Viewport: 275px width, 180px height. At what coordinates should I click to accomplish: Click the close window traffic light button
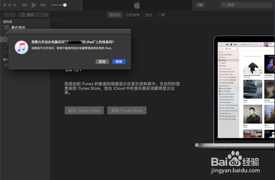coord(5,5)
